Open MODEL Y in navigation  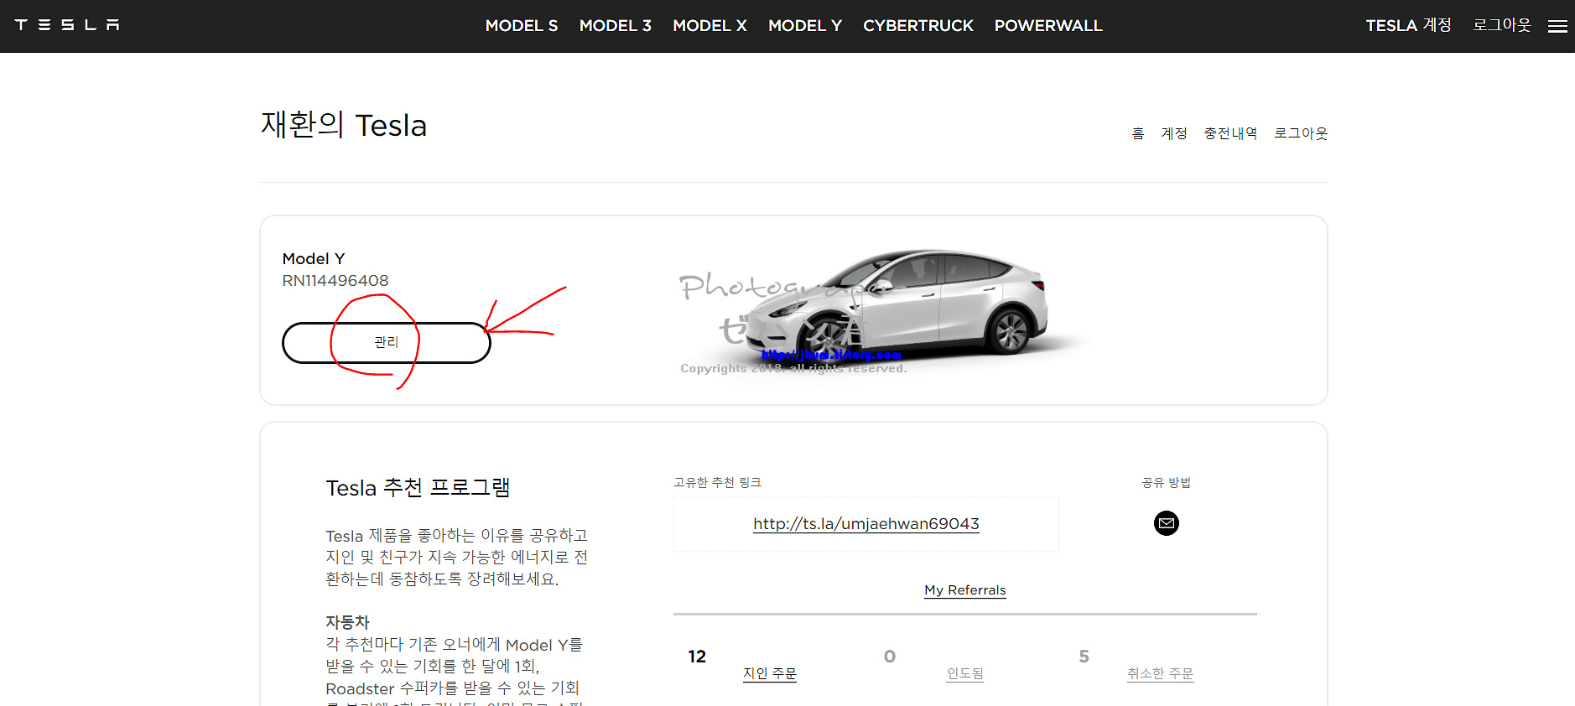pos(805,26)
